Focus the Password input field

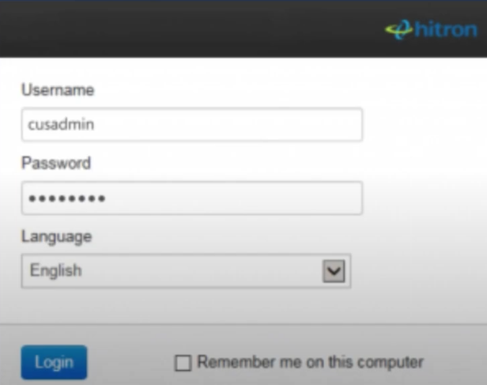(192, 198)
